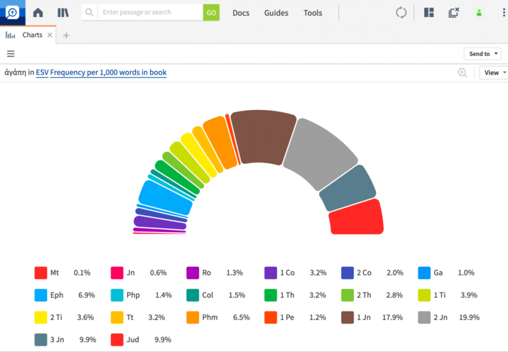Click the Logos app logo icon
This screenshot has width=508, height=352.
click(x=12, y=12)
